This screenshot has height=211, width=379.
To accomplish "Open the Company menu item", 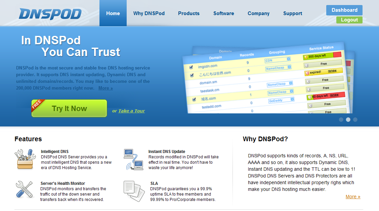I will pos(258,13).
